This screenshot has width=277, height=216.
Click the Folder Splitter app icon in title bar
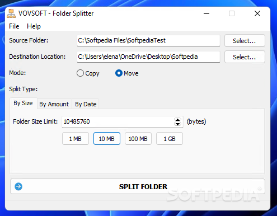(x=11, y=13)
